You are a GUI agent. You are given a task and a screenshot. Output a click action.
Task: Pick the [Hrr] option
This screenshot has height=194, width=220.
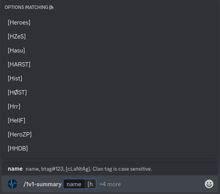110,107
